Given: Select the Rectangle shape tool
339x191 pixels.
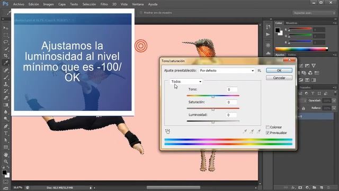Looking at the screenshot, I should click(6, 147).
